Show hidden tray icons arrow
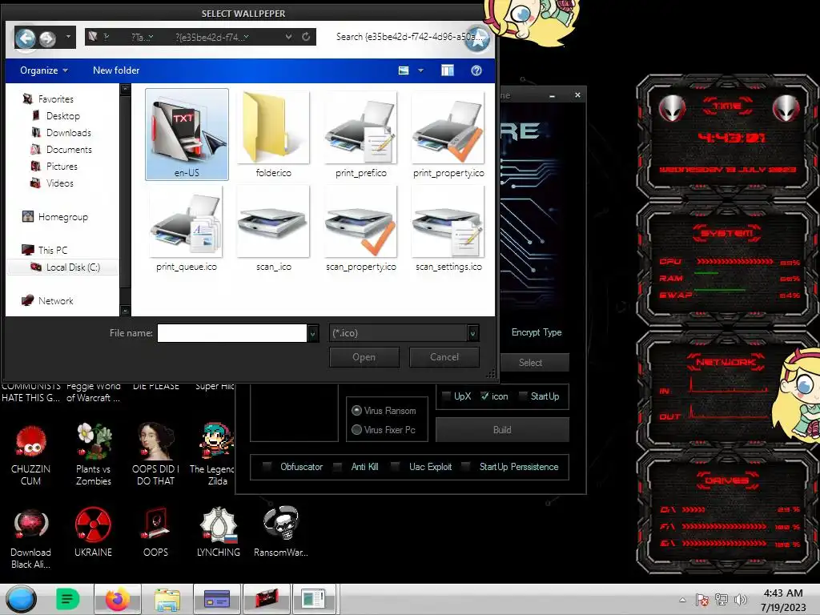The width and height of the screenshot is (820, 615). click(x=682, y=600)
